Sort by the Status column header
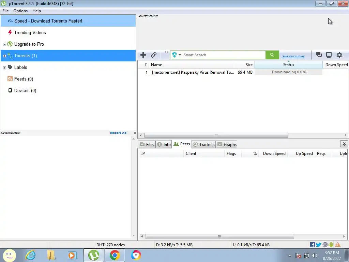This screenshot has height=262, width=349. pyautogui.click(x=288, y=65)
